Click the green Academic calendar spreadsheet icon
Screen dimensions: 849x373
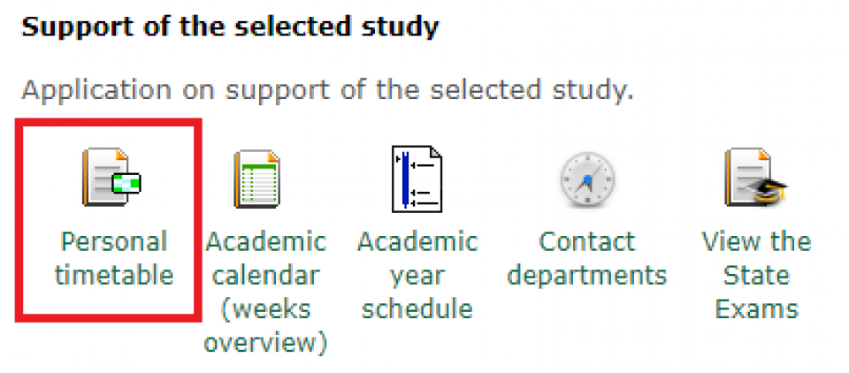click(x=257, y=179)
